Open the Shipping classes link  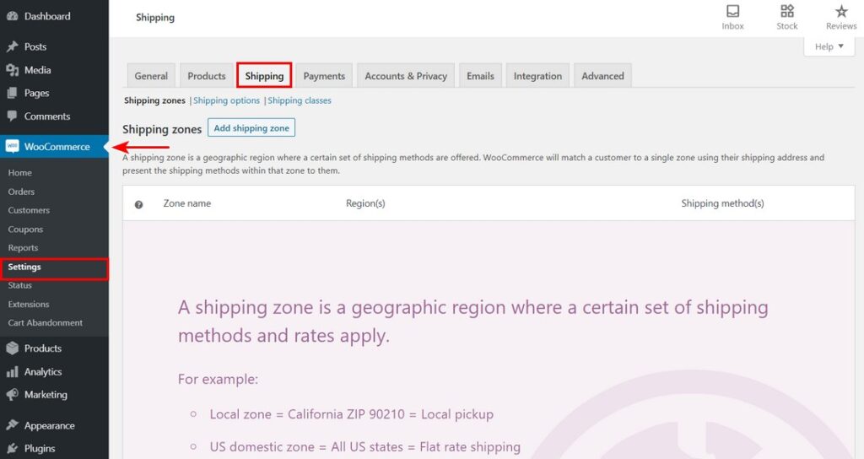coord(300,100)
